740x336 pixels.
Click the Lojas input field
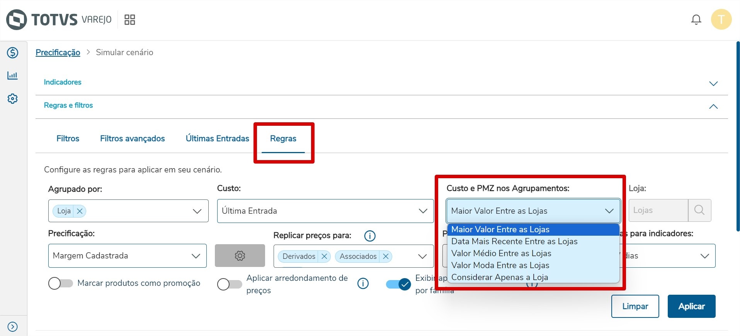coord(658,210)
